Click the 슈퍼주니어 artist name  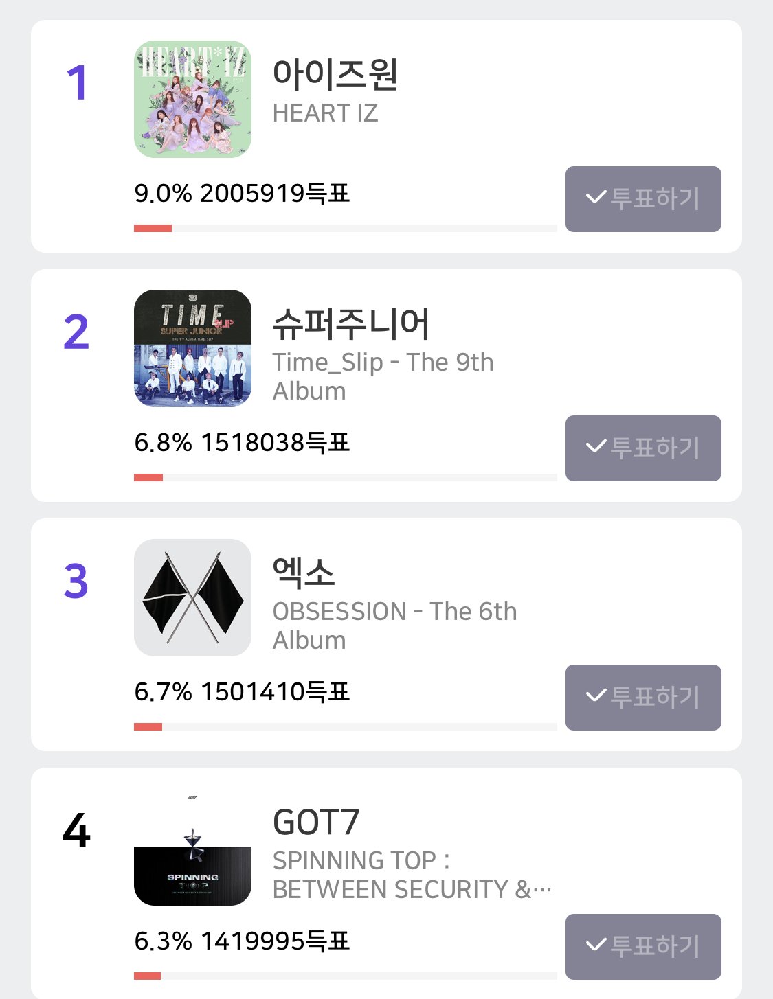point(351,323)
